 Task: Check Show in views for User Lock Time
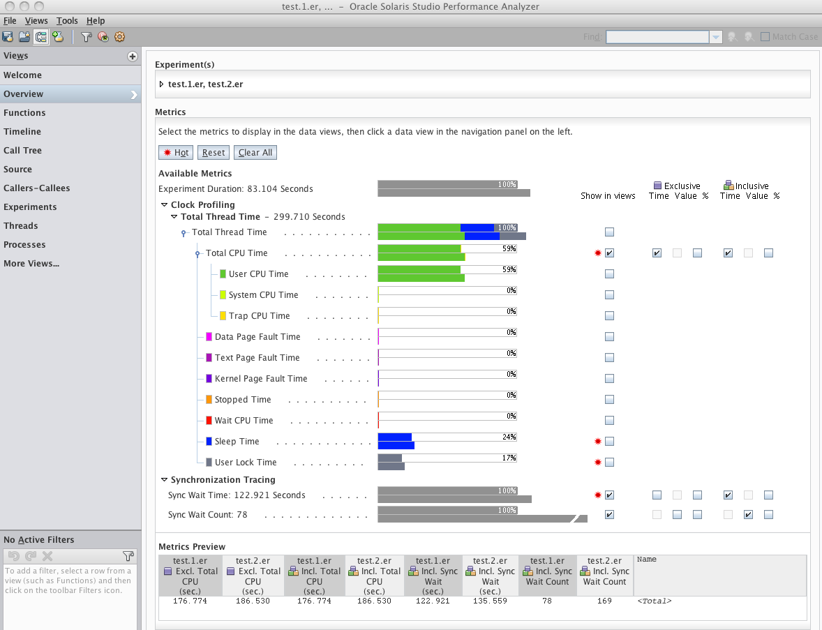(609, 463)
